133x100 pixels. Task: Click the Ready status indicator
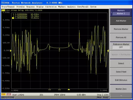[106, 98]
